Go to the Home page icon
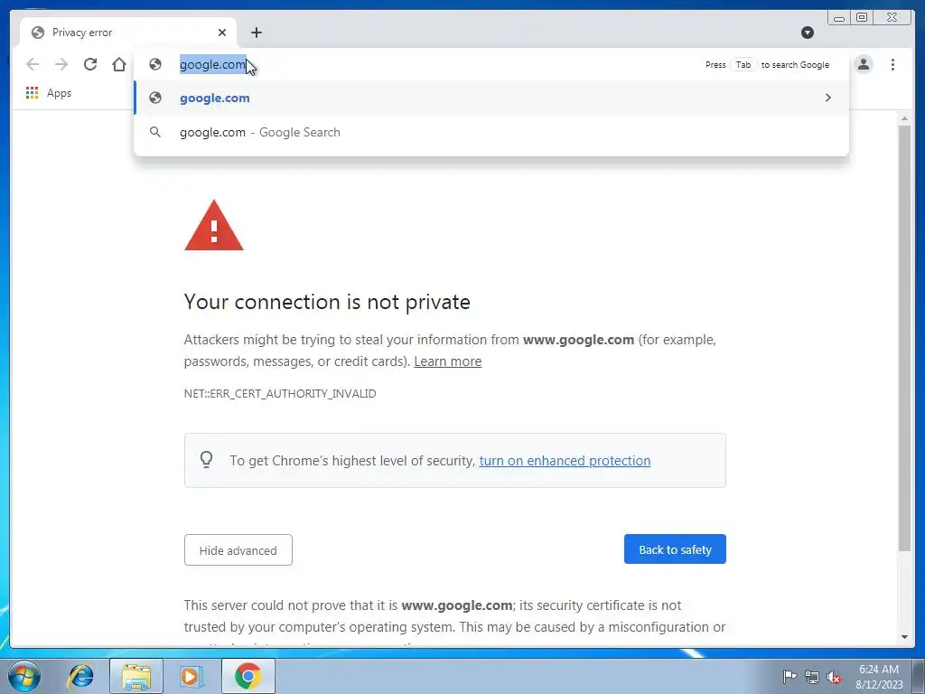Viewport: 925px width, 694px height. [x=119, y=64]
